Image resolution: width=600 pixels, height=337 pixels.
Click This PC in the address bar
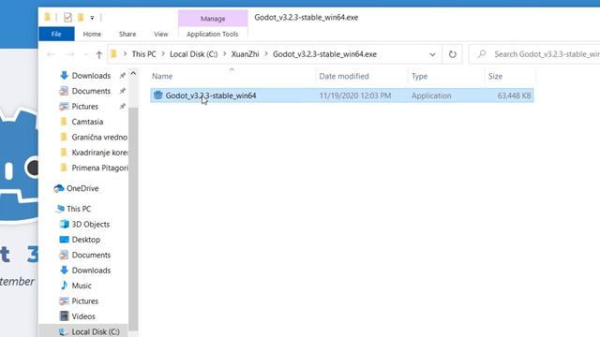(x=143, y=54)
